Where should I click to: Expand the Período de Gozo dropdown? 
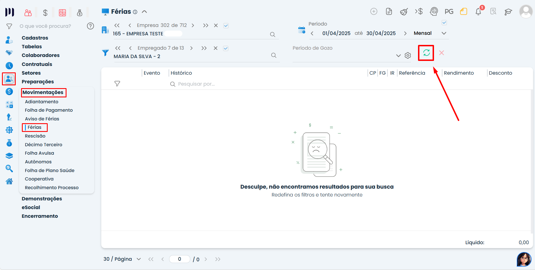pos(398,56)
